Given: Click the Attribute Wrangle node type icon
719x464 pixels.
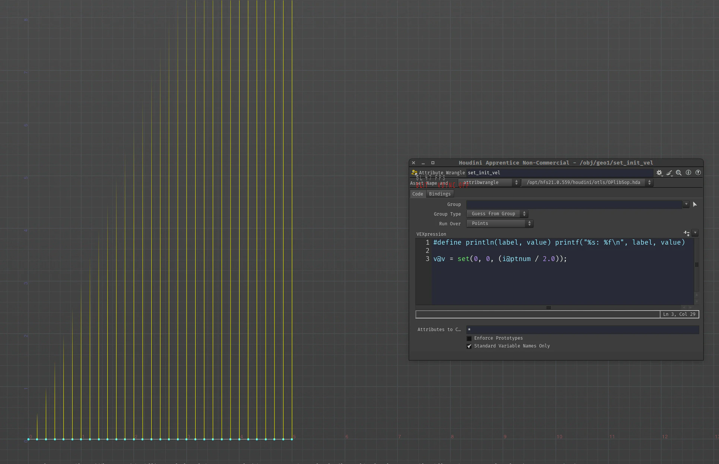Looking at the screenshot, I should pyautogui.click(x=414, y=172).
